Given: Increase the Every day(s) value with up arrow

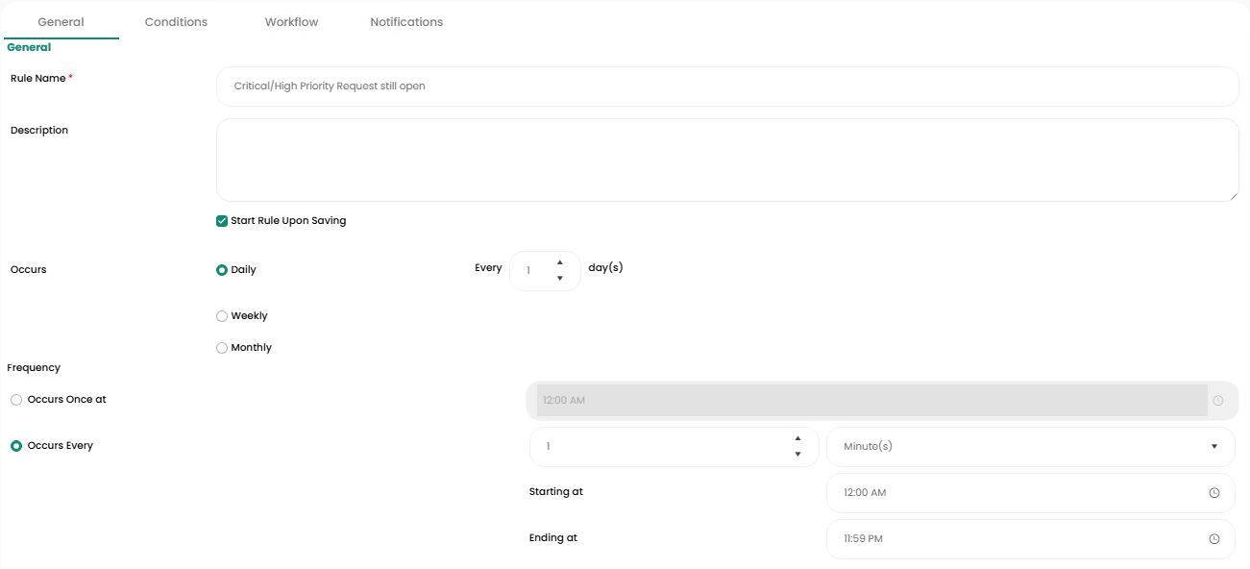Looking at the screenshot, I should (560, 262).
